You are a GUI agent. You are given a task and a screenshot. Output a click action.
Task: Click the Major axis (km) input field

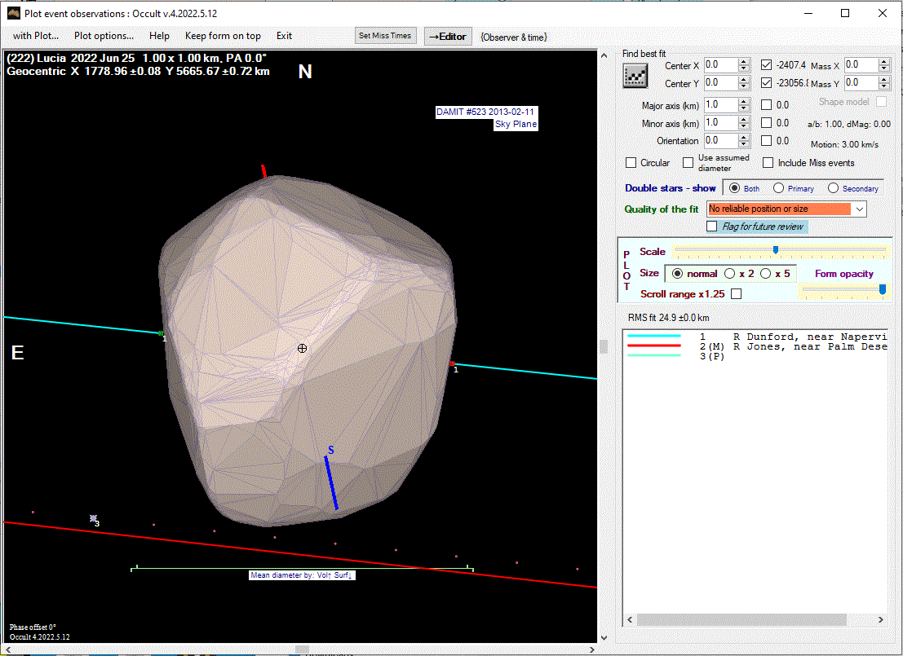(x=719, y=104)
